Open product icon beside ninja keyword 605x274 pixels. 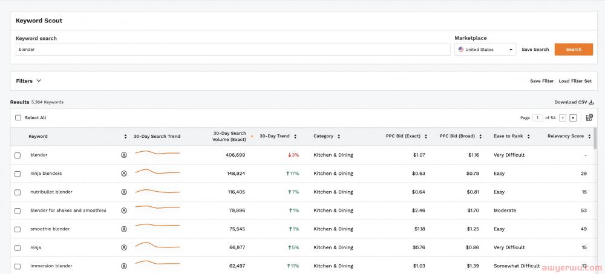124,247
